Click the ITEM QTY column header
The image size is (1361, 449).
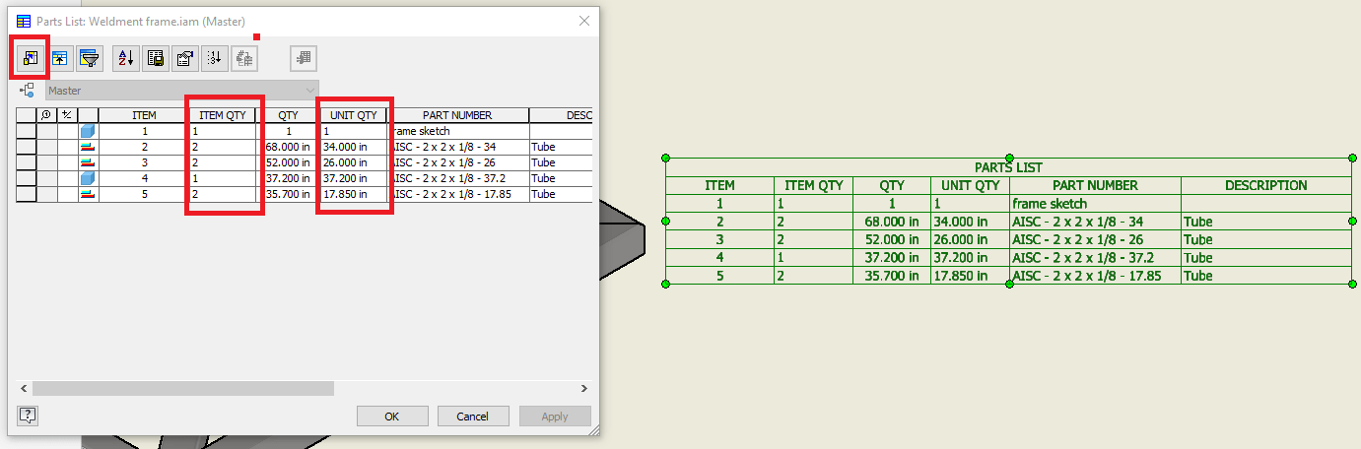click(x=223, y=115)
